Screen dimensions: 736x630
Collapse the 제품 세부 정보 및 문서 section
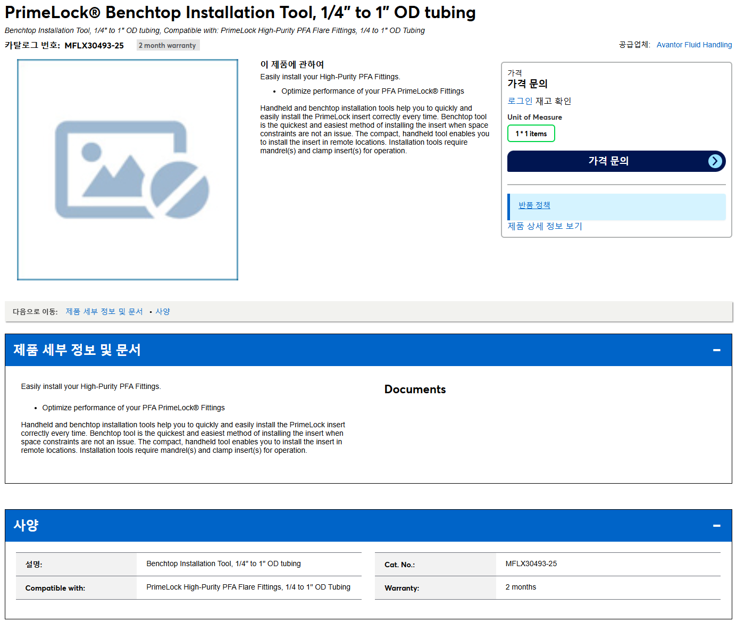point(716,350)
